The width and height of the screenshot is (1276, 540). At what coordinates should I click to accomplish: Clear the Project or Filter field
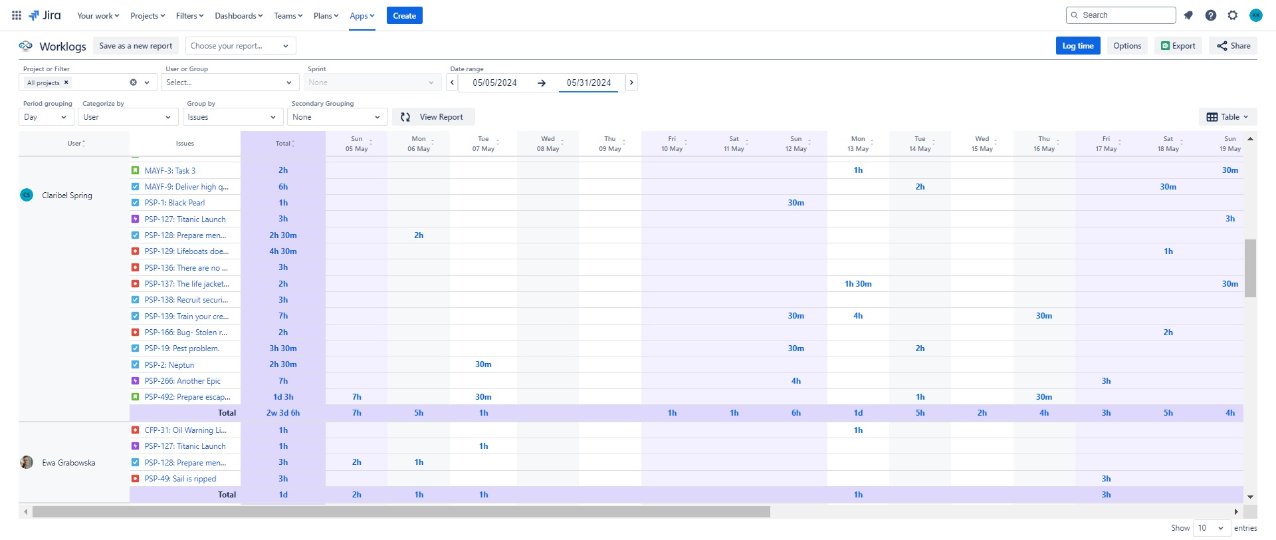pos(133,82)
